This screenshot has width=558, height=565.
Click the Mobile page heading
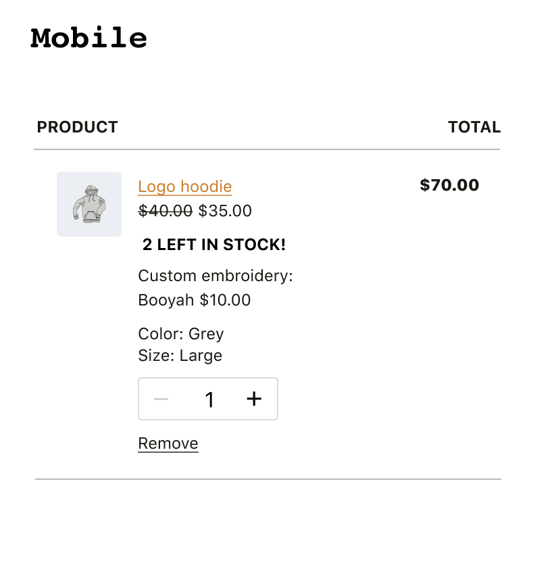tap(88, 39)
